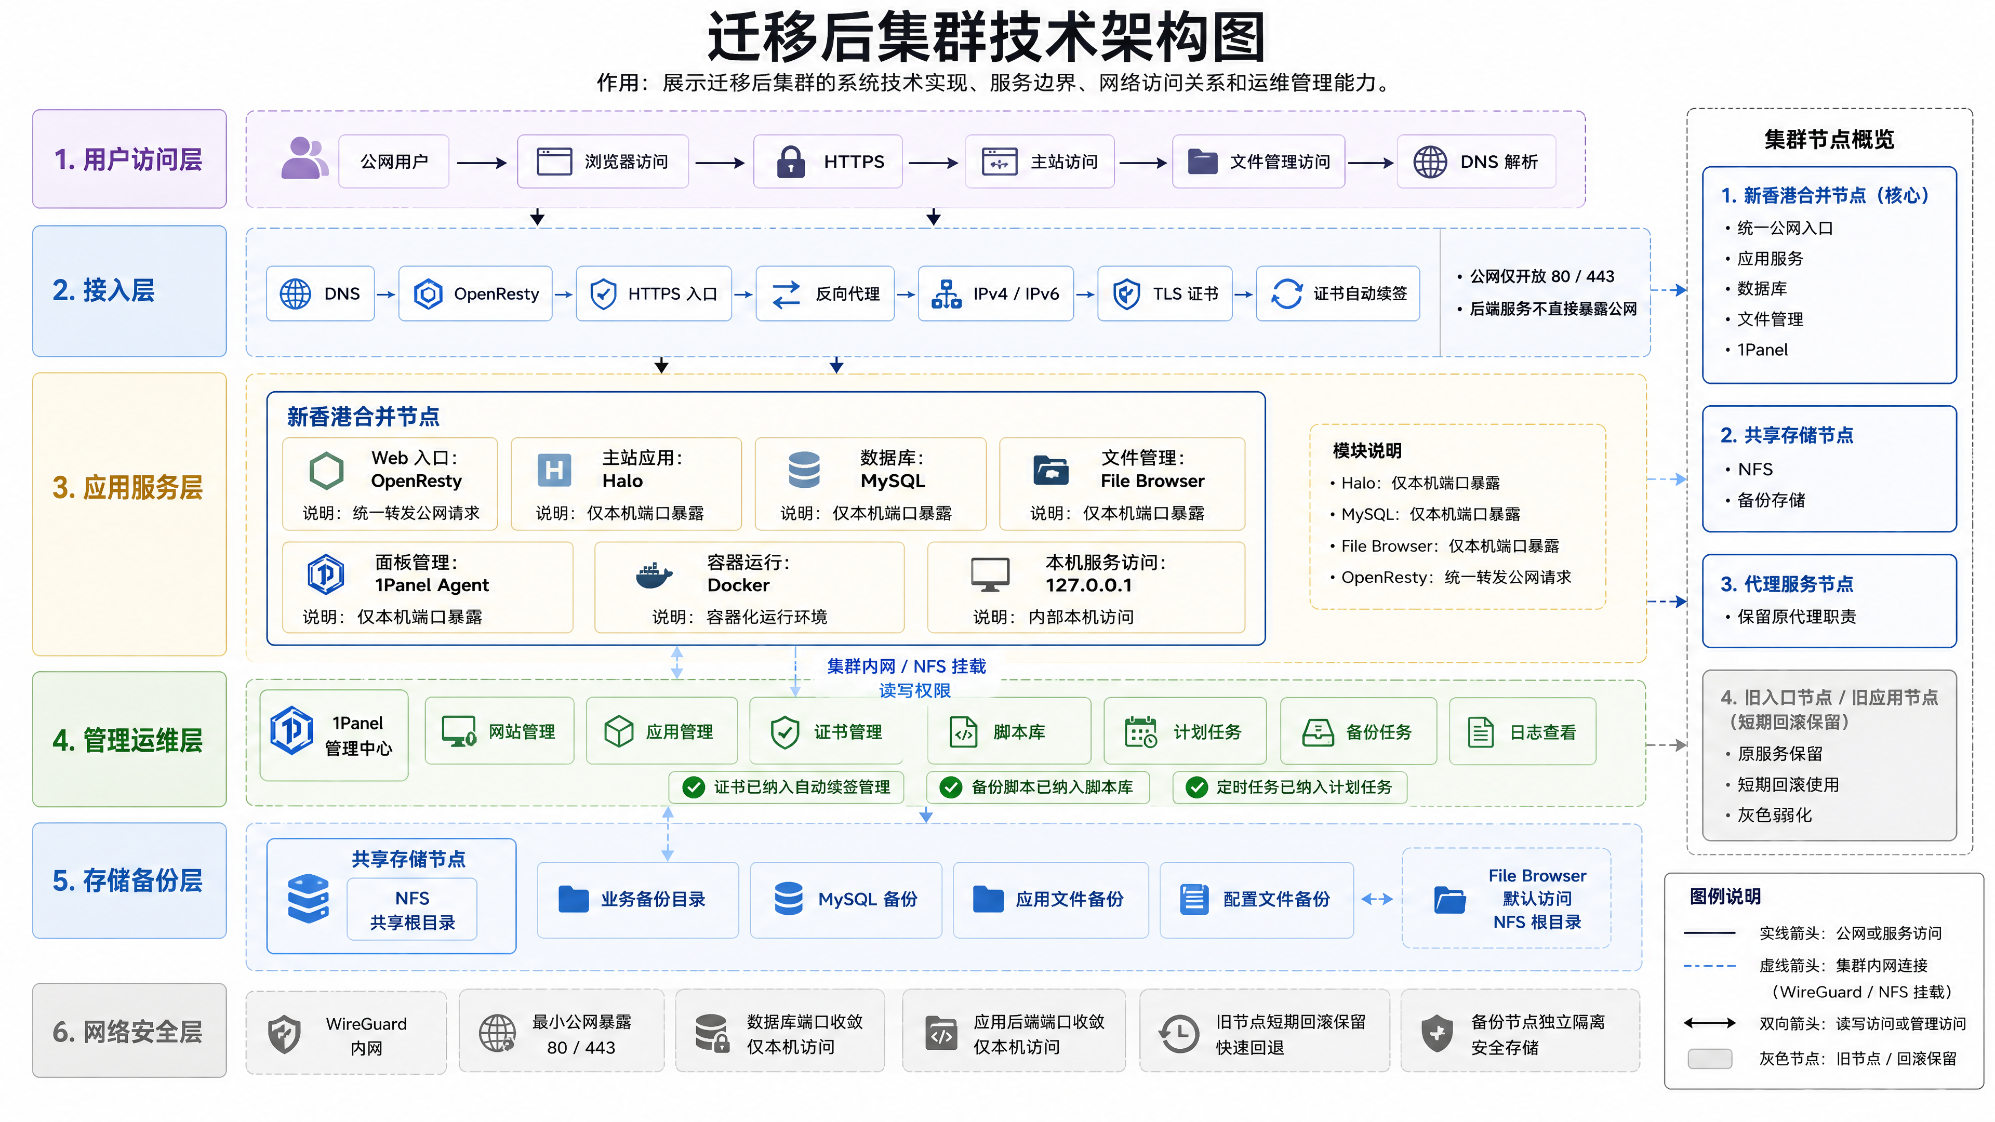Image resolution: width=1995 pixels, height=1122 pixels.
Task: Click green check beside 备份脚本已纳入脚本库
Action: coord(950,787)
